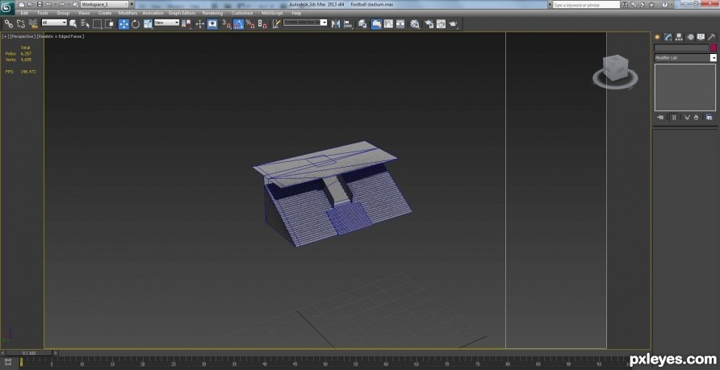This screenshot has height=370, width=720.
Task: Click the Mirror tool icon
Action: [x=336, y=24]
